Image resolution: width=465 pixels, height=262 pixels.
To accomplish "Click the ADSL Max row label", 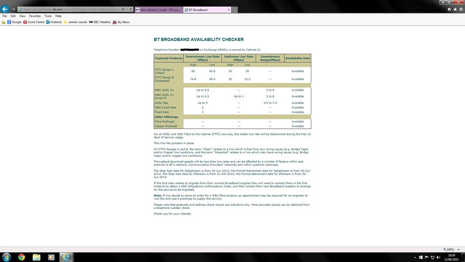I will [162, 103].
